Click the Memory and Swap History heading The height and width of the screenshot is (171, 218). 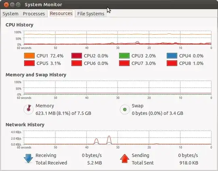(x=36, y=75)
